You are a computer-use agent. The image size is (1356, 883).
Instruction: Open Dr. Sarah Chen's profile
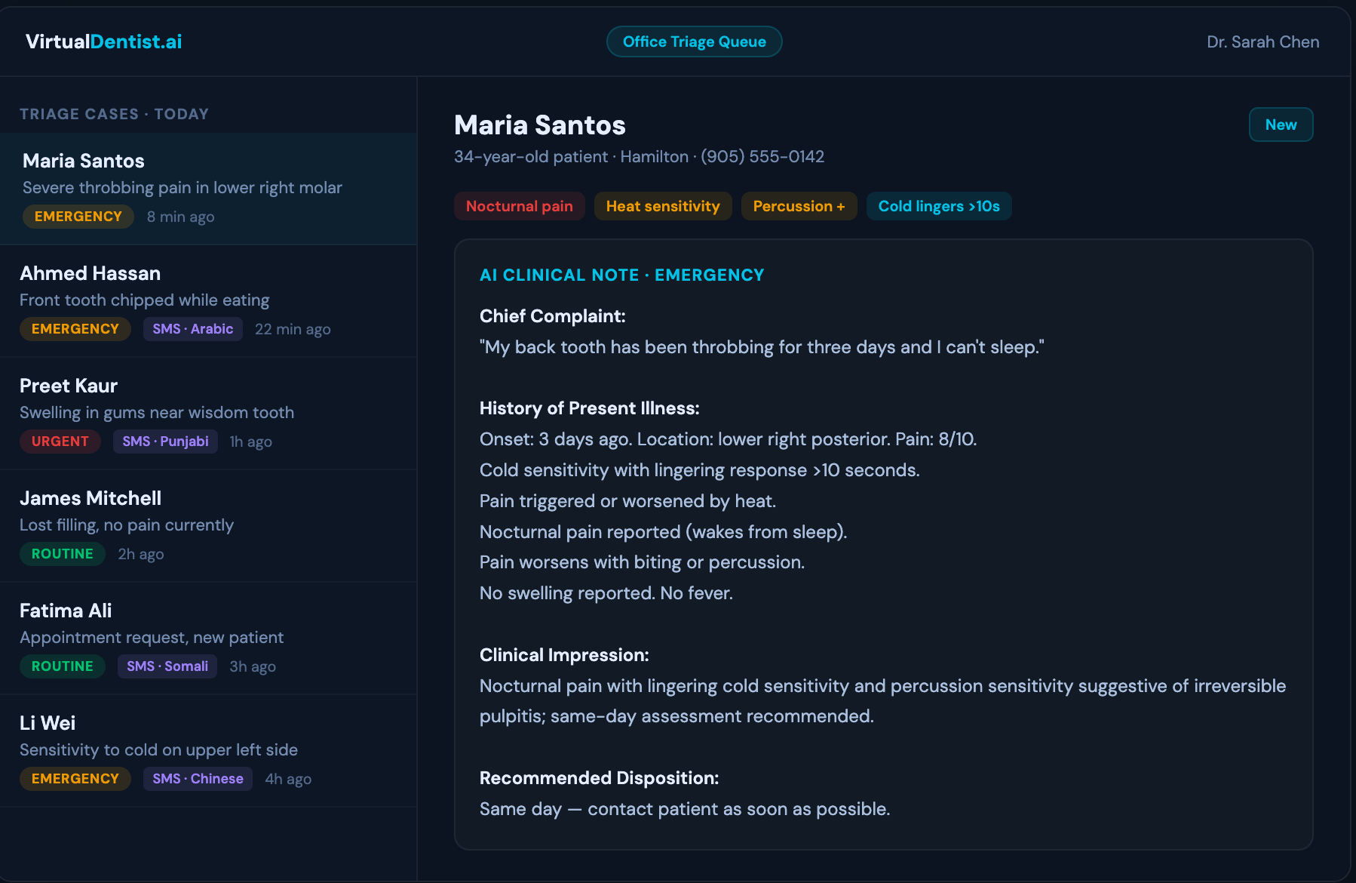pyautogui.click(x=1262, y=42)
